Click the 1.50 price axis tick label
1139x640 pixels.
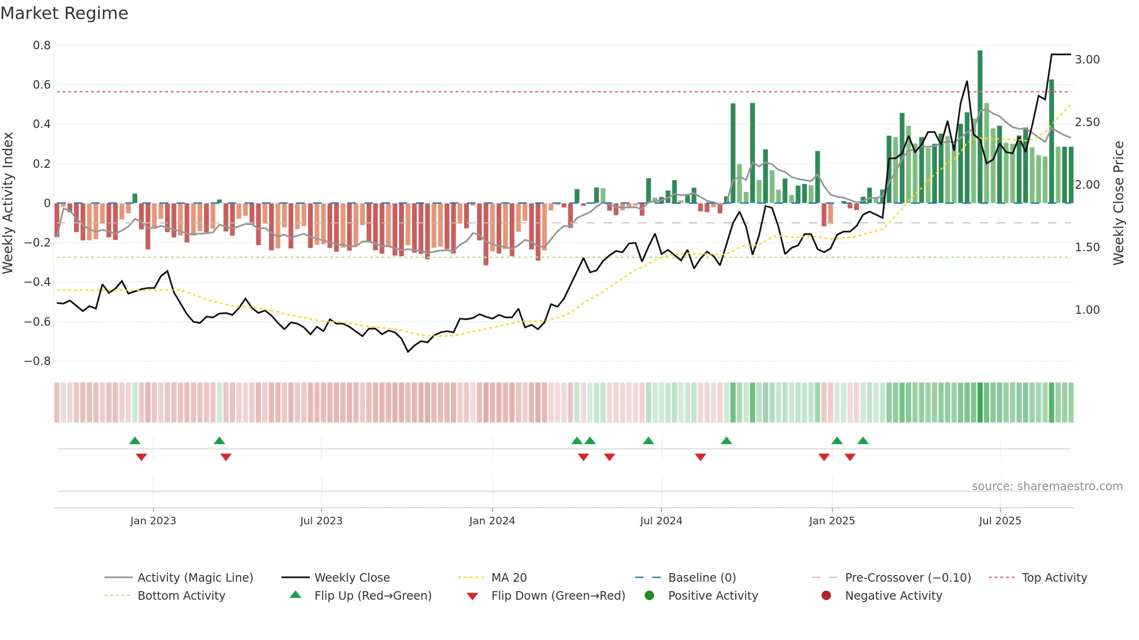click(x=1087, y=247)
